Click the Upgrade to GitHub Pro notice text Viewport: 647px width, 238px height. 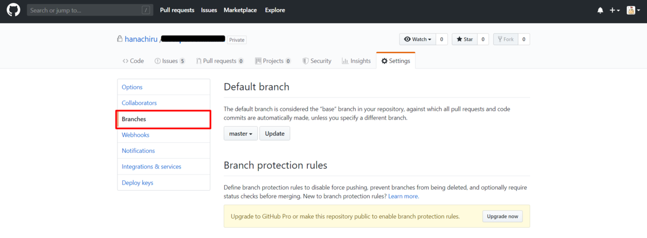[x=345, y=216]
